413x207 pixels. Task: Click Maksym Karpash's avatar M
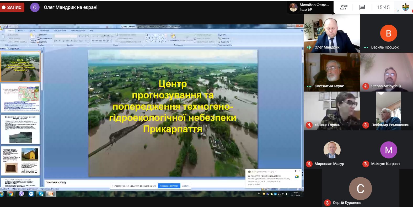click(x=389, y=150)
